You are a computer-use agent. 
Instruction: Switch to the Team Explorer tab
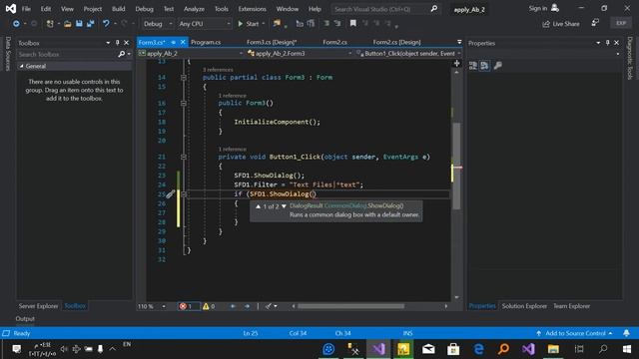571,306
